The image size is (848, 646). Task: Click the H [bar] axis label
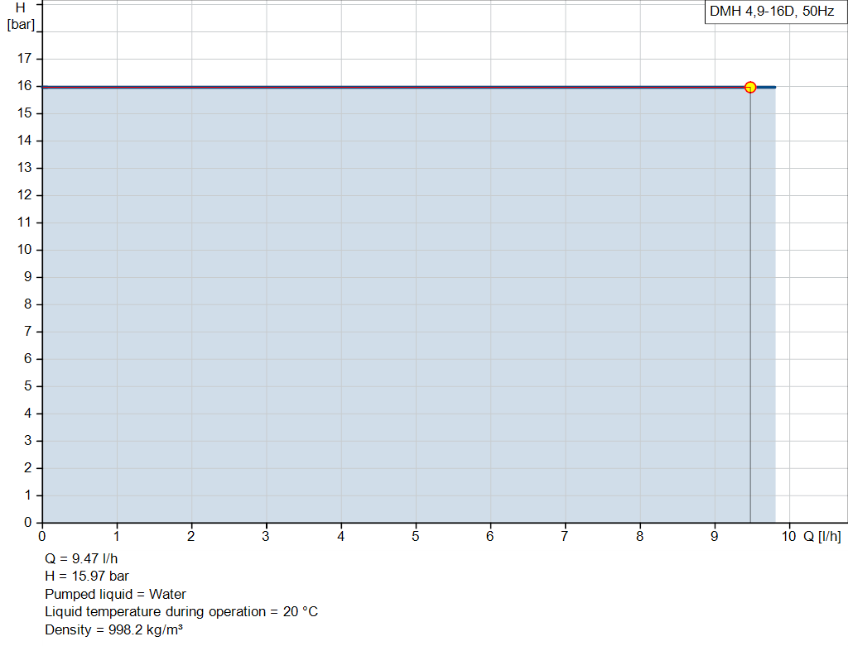coord(21,17)
